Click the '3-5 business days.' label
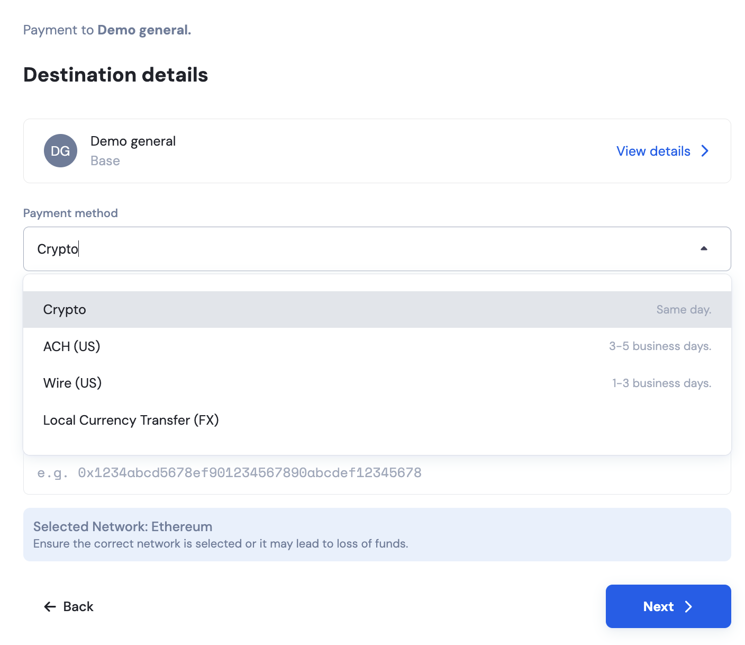Viewport: 745px width, 645px height. click(660, 346)
